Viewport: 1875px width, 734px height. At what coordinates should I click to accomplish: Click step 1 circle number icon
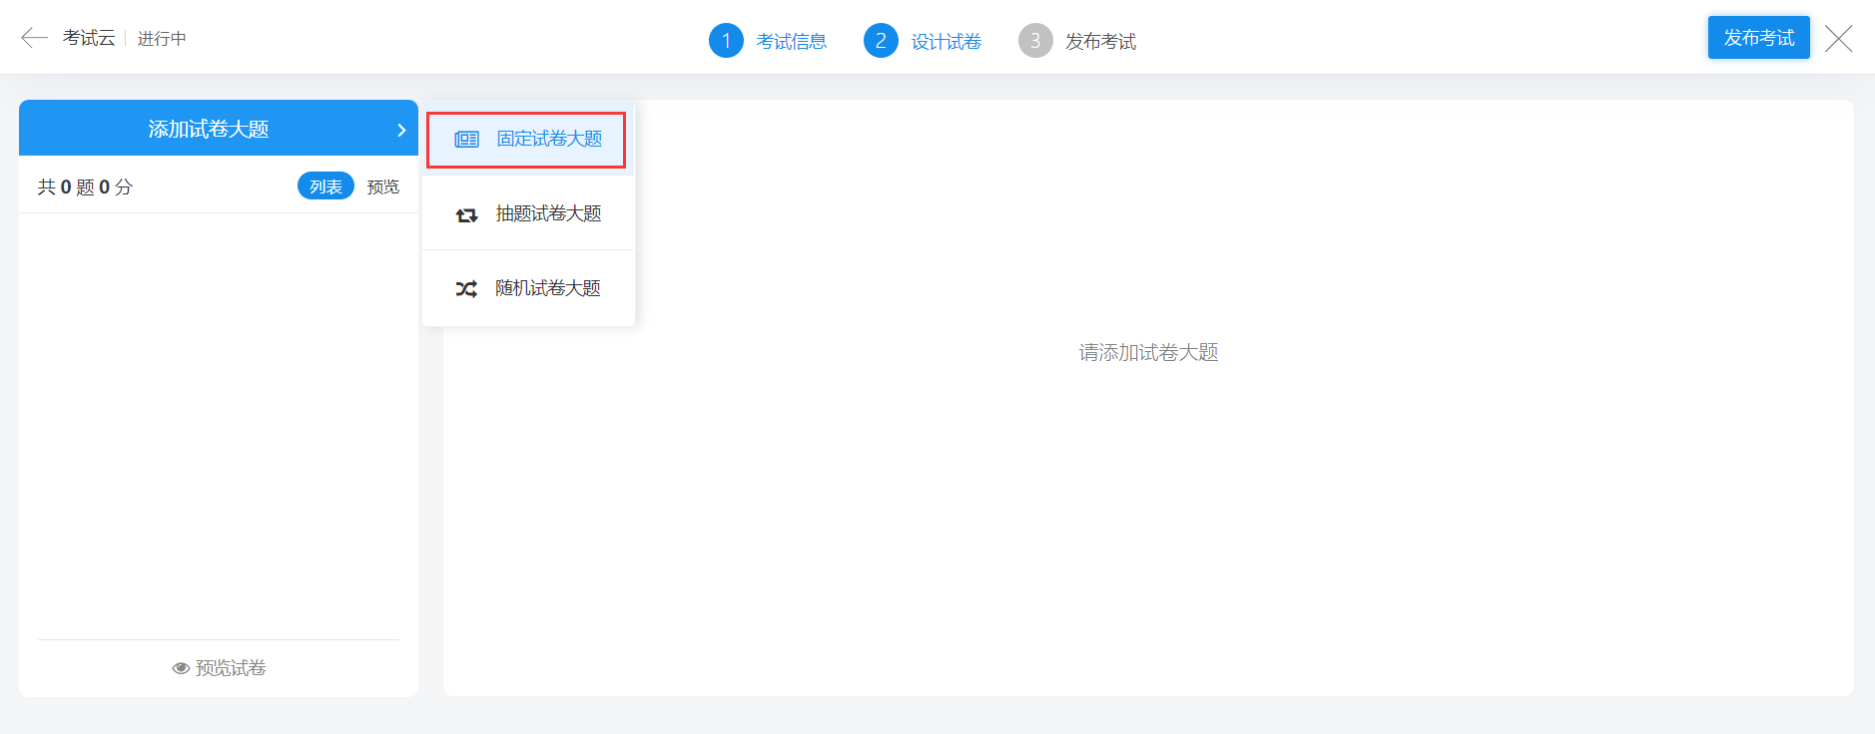(x=726, y=41)
